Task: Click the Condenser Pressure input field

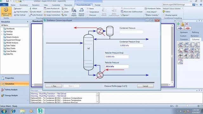Action: tap(131, 32)
